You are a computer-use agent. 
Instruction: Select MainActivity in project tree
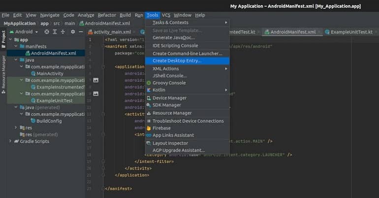tap(50, 73)
